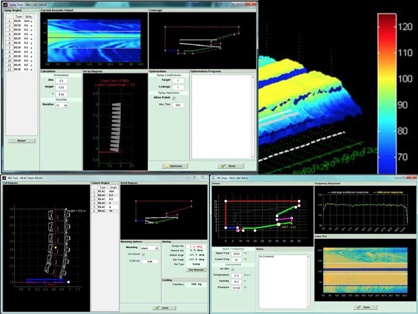This screenshot has width=418, height=314.
Task: Select the yellow star marker in the Venue plot
Action: 278,225
